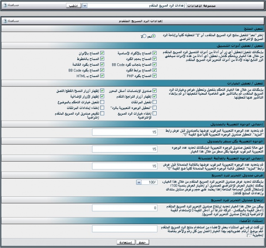Uncheck إظهار الأزرار الإضافية checkbox

click(102, 96)
